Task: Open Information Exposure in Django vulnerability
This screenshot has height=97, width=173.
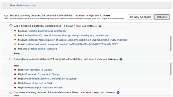Action: 42,74
